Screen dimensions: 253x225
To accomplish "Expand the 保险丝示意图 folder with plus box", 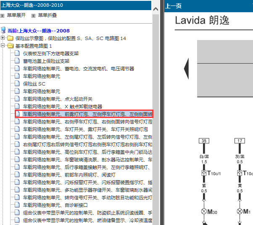I will (x=3, y=38).
